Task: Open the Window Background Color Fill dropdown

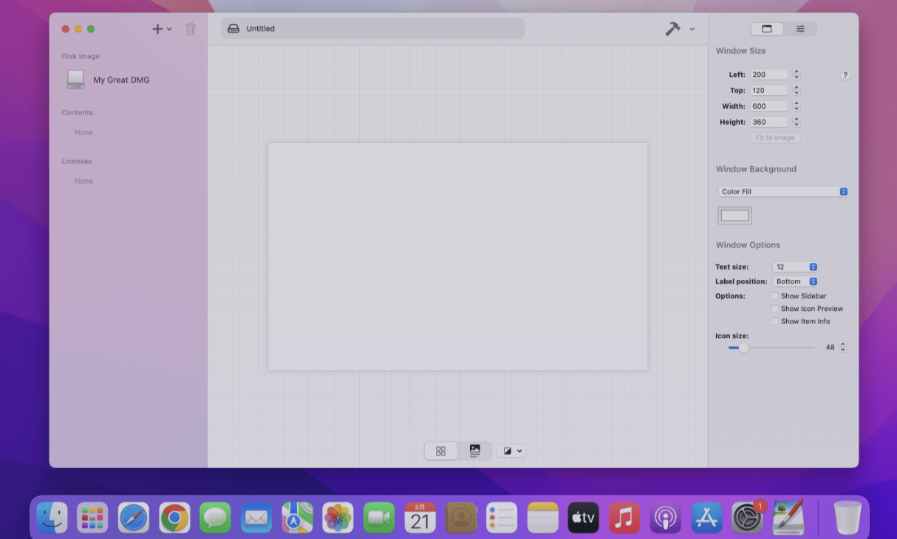Action: 782,191
